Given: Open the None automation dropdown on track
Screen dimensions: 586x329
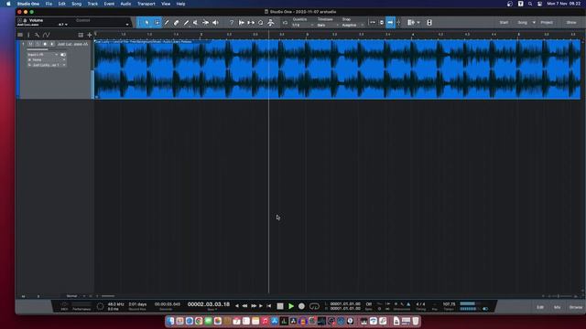Looking at the screenshot, I should tap(47, 59).
